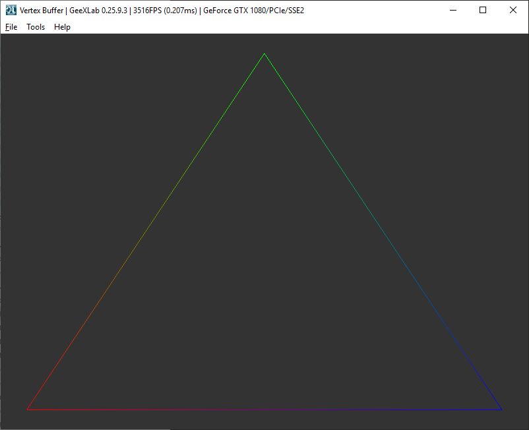Open the File menu
This screenshot has width=529, height=430.
(11, 27)
